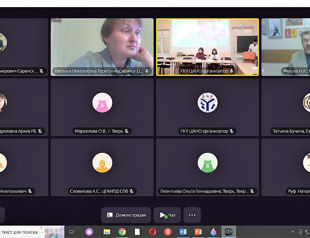Click the chat send-arrow icon with badge

[x=163, y=215]
